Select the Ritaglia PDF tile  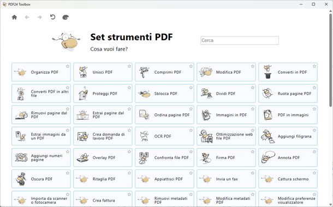103,179
